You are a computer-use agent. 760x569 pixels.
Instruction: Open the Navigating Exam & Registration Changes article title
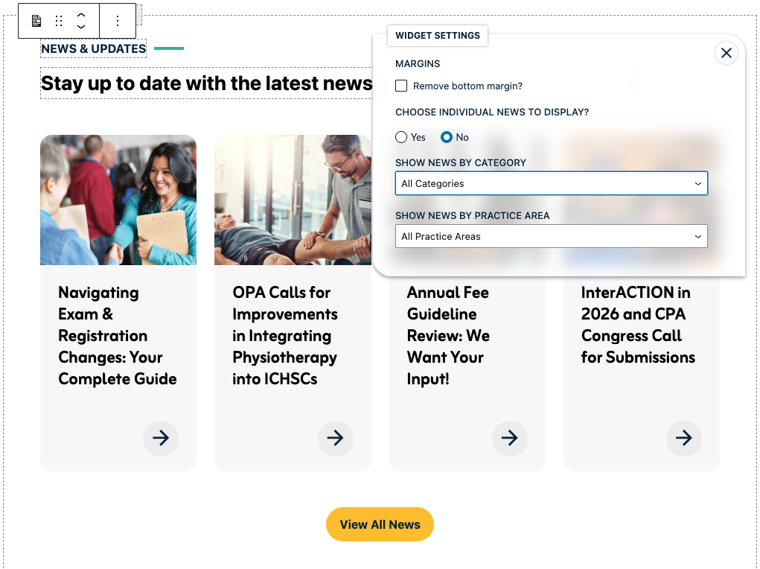[x=118, y=336]
